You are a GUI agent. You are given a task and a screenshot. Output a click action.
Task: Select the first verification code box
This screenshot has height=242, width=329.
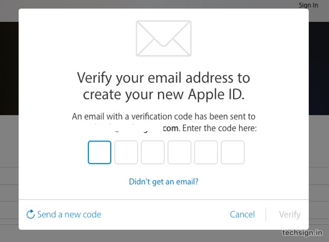[x=99, y=153]
